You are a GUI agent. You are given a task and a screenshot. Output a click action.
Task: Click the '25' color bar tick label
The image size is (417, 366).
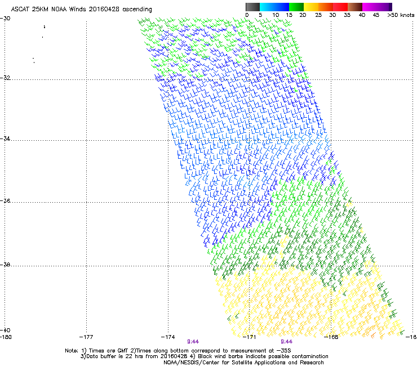click(x=318, y=15)
